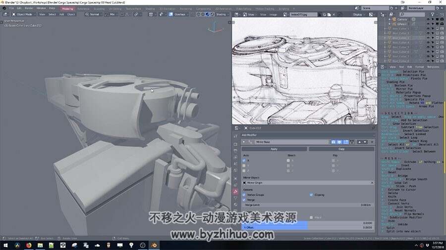The width and height of the screenshot is (446, 250).
Task: Open the Normal transform orientation dropdown
Action: (x=93, y=14)
